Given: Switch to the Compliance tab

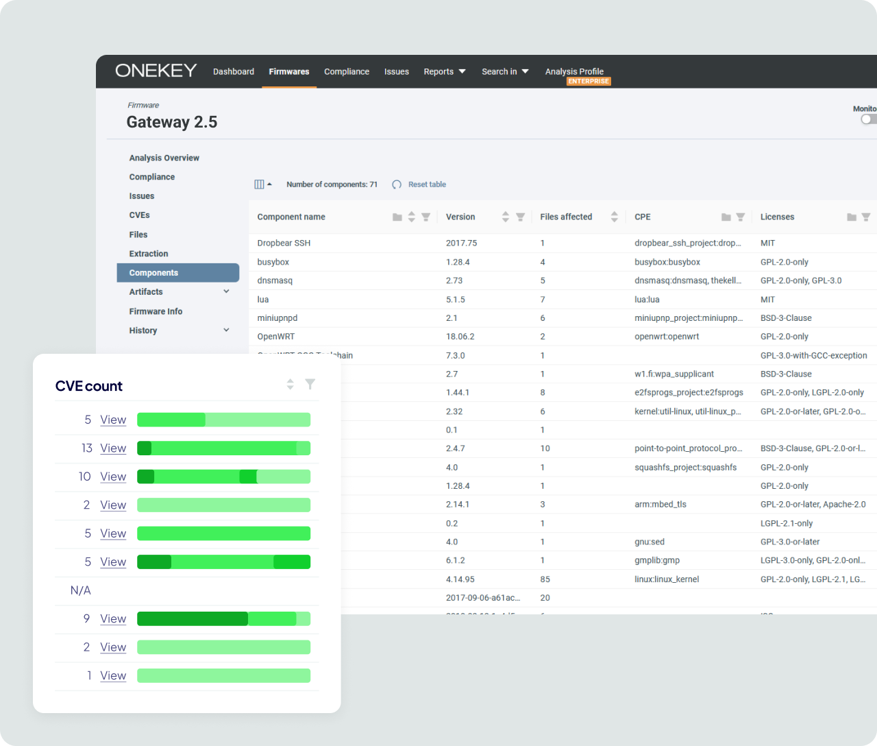Looking at the screenshot, I should pyautogui.click(x=347, y=71).
